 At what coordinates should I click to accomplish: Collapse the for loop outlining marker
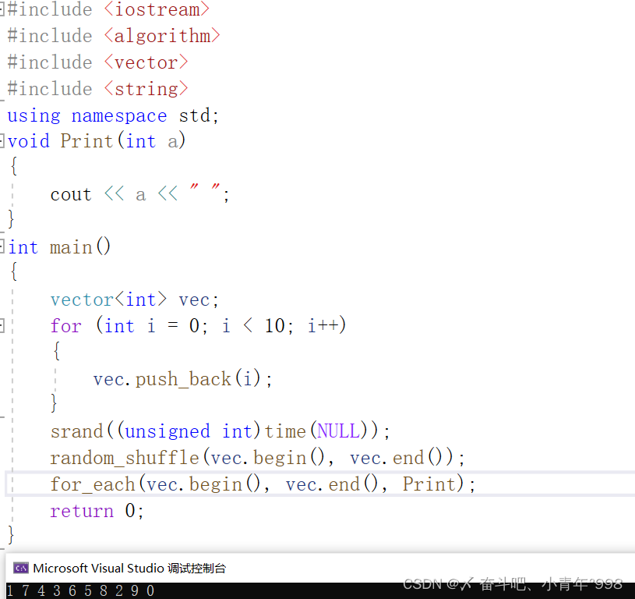point(2,325)
